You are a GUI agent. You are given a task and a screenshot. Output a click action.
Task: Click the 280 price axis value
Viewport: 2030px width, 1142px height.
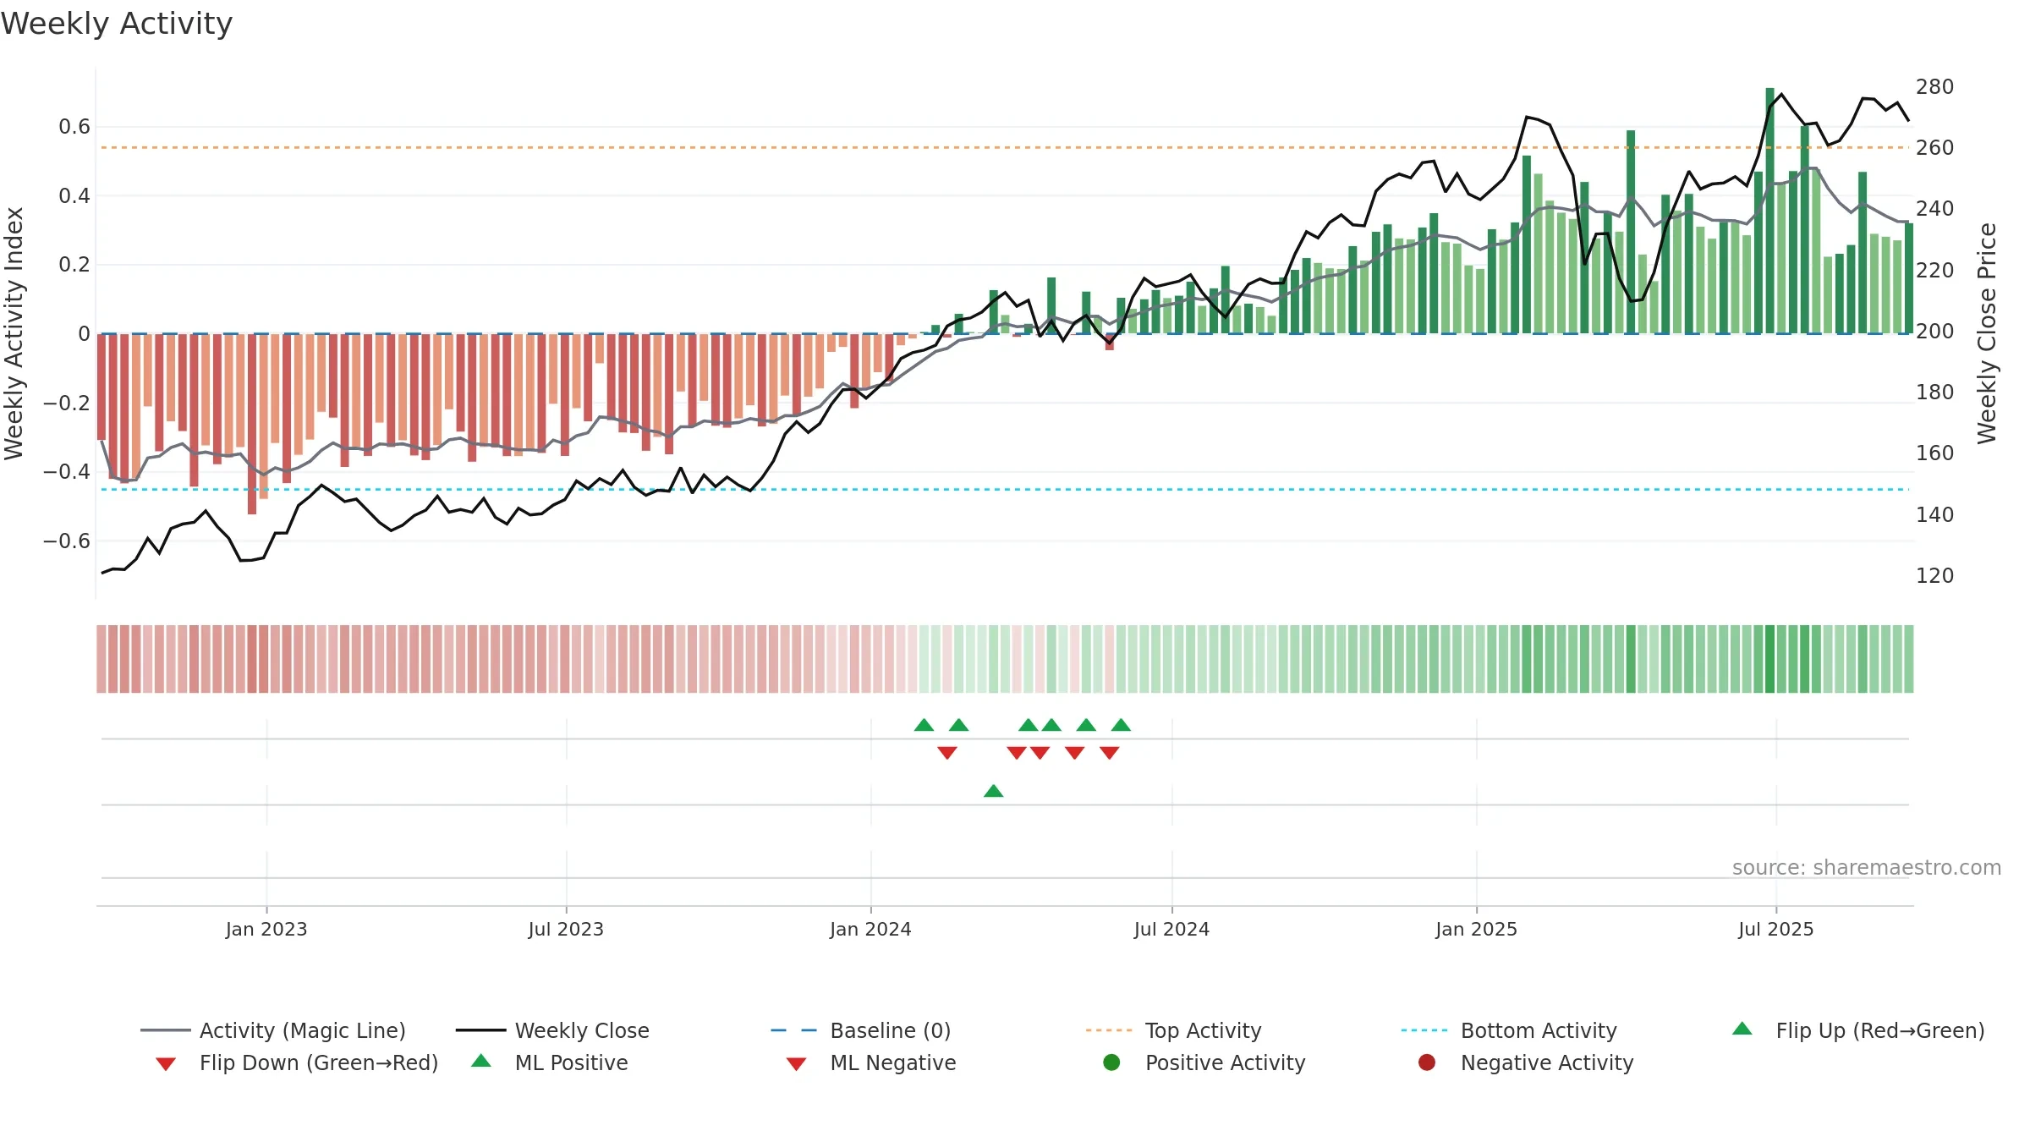1935,87
